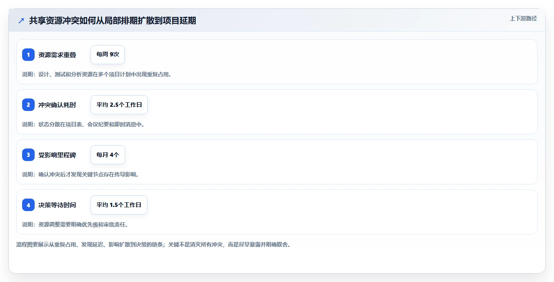Click the arrow icon beside the header title
This screenshot has width=554, height=282.
point(21,21)
